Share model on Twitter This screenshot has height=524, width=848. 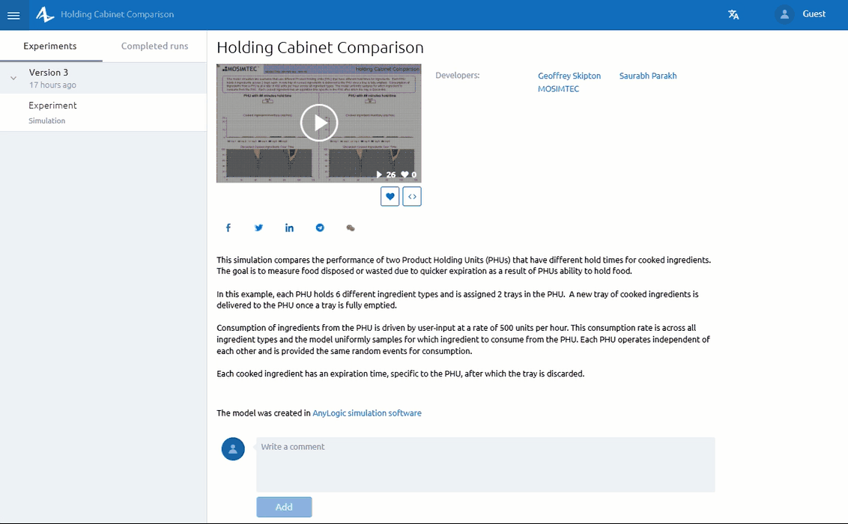(x=259, y=228)
